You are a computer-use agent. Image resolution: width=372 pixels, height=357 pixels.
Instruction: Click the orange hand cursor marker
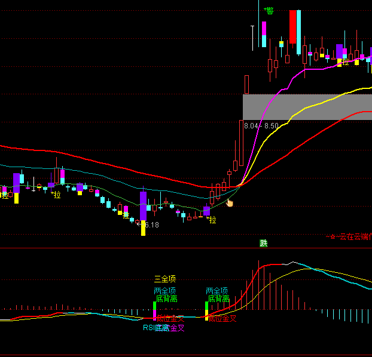click(x=230, y=203)
